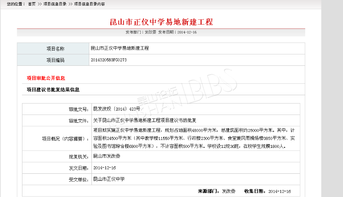Click the 项目名称 label cell
The image size is (343, 197).
[55, 48]
